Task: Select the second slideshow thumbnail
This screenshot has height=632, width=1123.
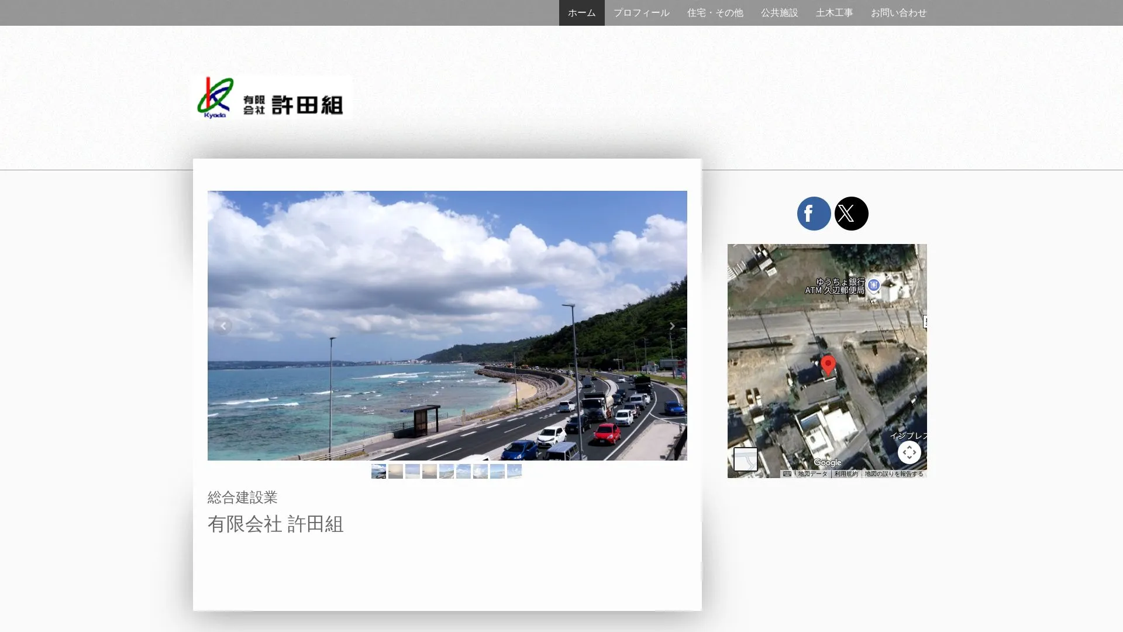Action: tap(395, 471)
